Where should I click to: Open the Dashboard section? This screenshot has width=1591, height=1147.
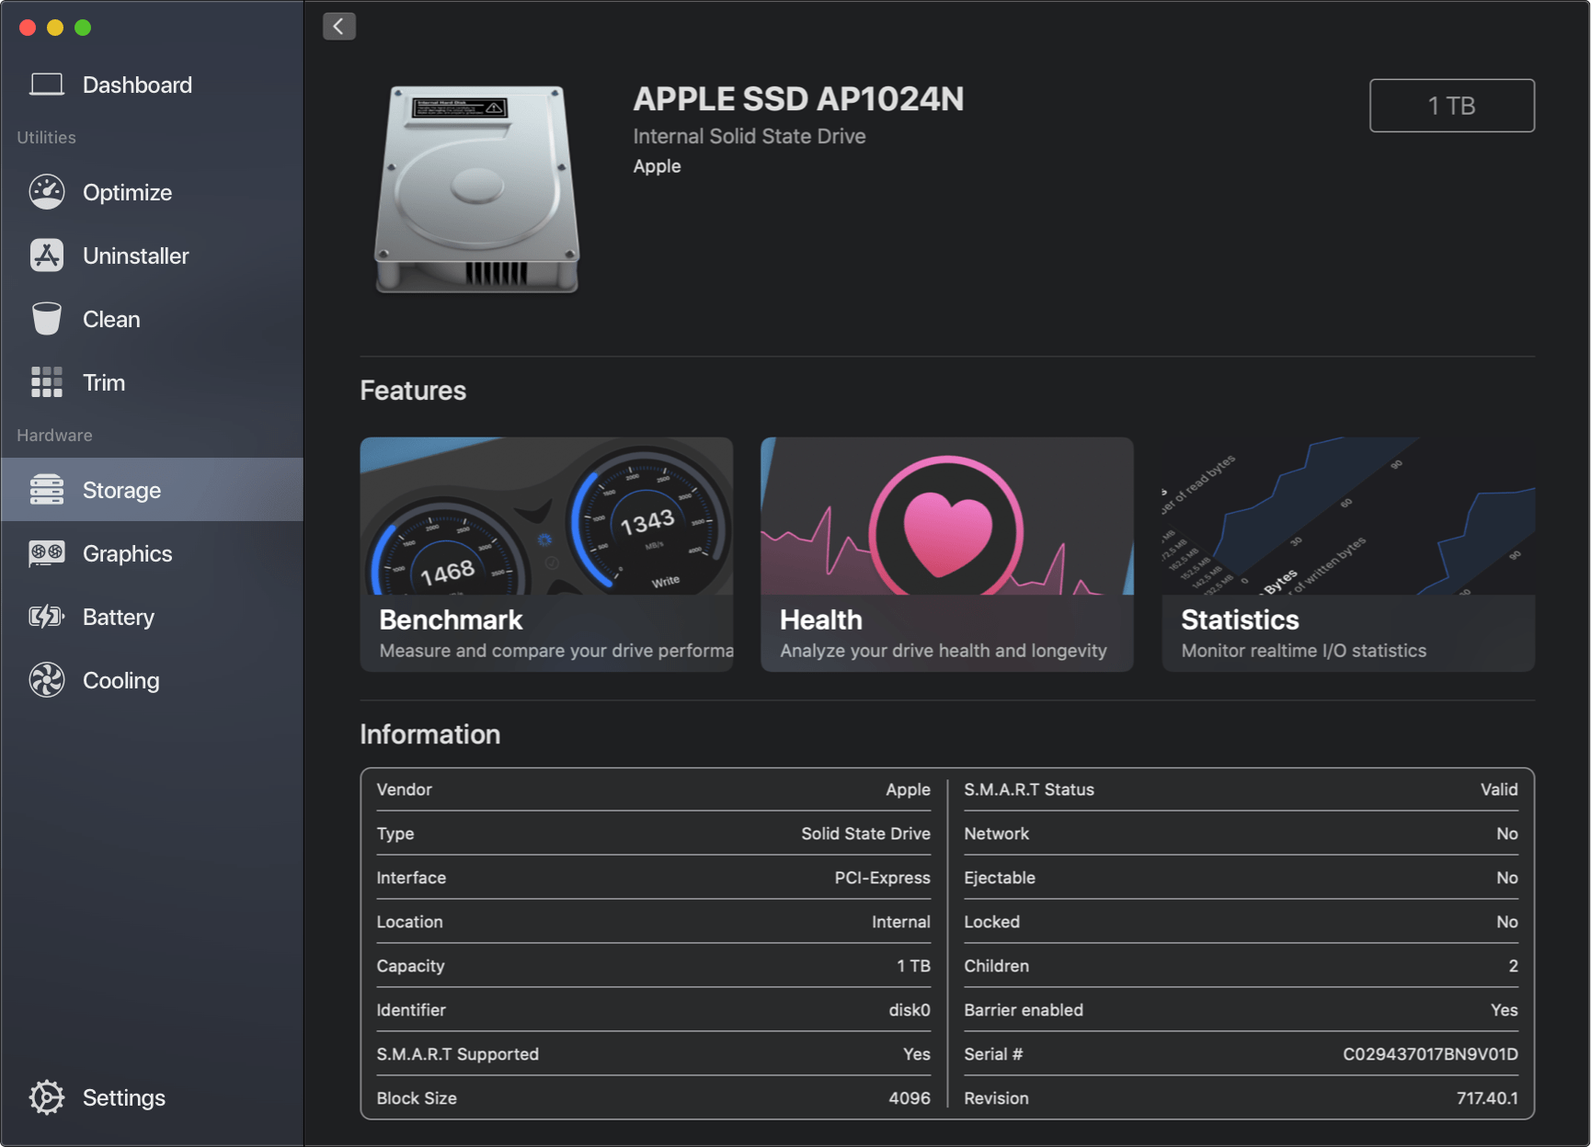(152, 85)
